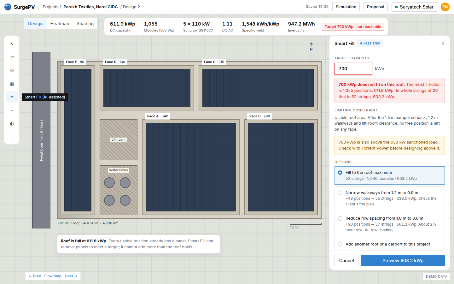
Task: Select the Face A · 340 label
Action: pos(158,116)
